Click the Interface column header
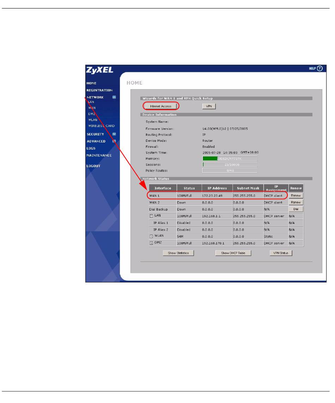Viewport: 335px width, 403px height. [163, 188]
